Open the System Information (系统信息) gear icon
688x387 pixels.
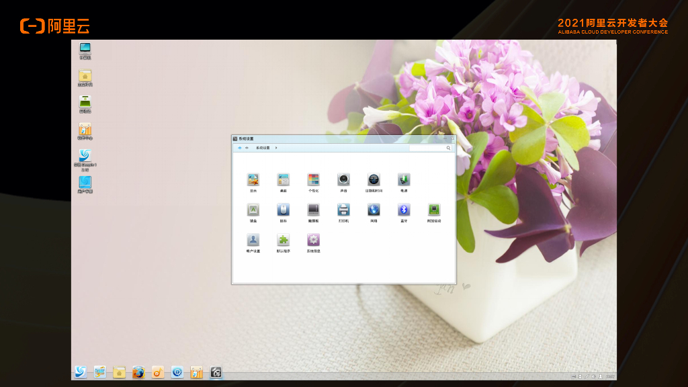click(x=313, y=241)
